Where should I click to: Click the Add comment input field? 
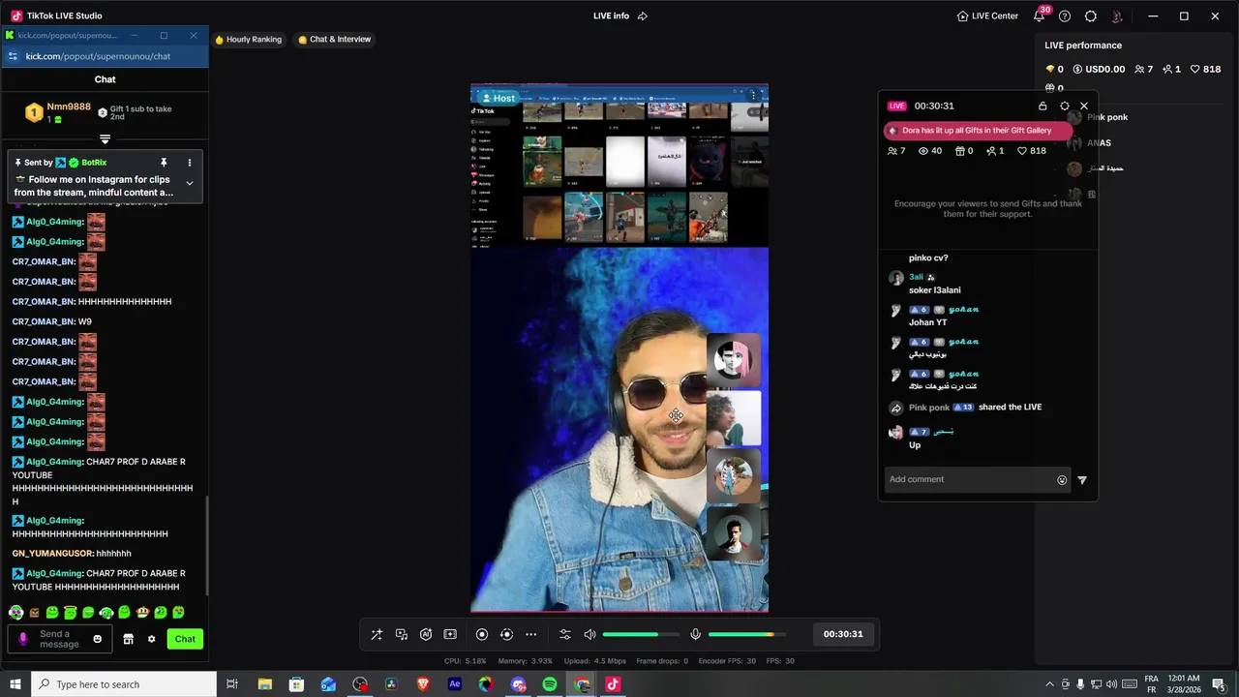(970, 479)
